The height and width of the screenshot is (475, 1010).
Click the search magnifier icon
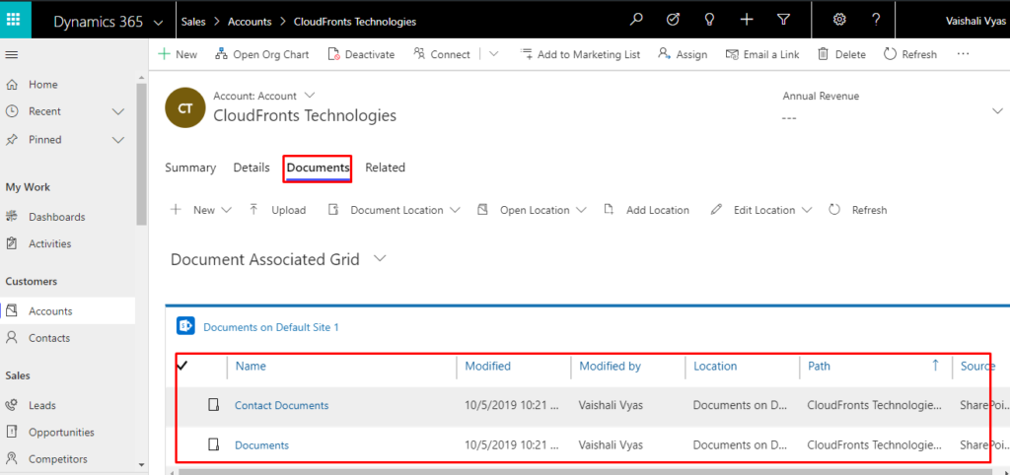tap(636, 20)
